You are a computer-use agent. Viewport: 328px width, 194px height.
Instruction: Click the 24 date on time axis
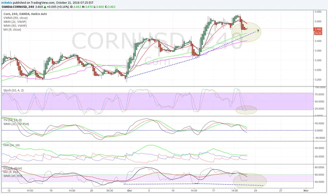tap(256, 190)
